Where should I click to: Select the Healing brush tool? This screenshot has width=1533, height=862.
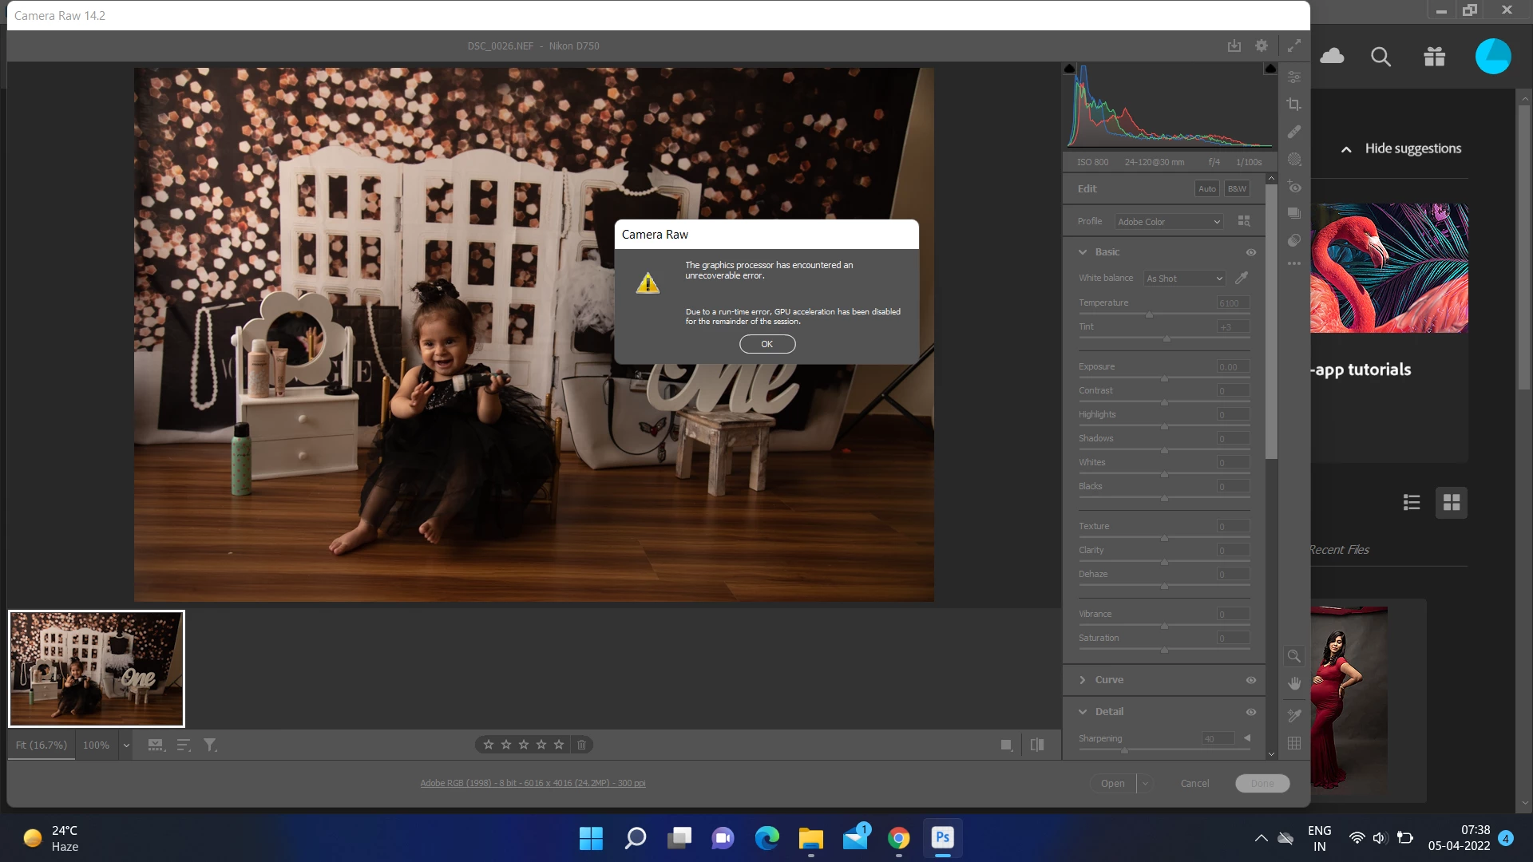pos(1294,132)
